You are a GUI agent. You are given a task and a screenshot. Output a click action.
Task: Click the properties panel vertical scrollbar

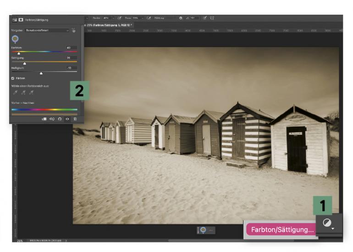83,64
